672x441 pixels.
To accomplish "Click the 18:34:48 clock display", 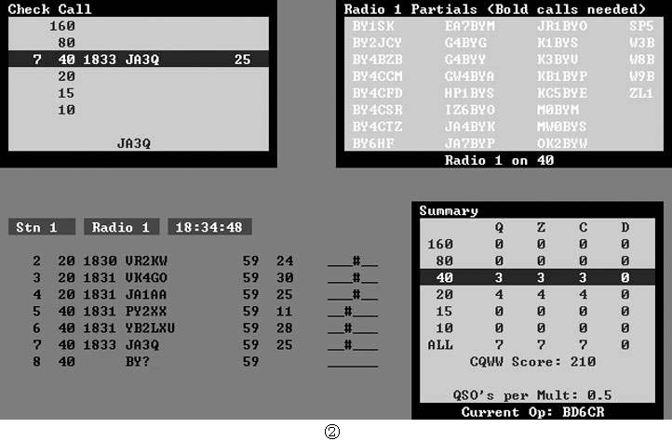I will point(209,227).
